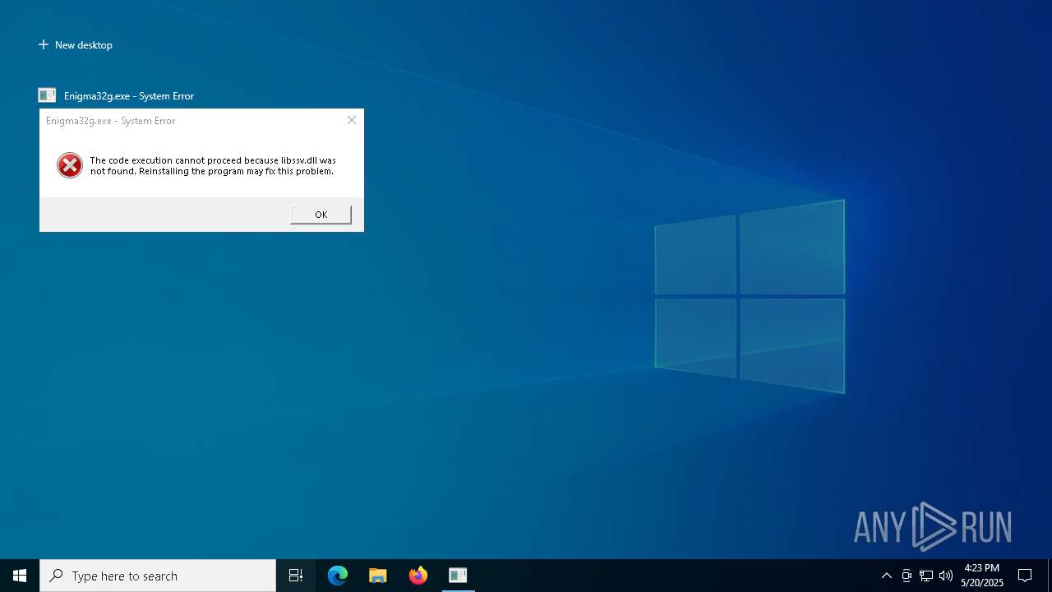Screen dimensions: 1052x592
Task: Open network status tray icon
Action: click(926, 576)
